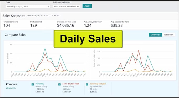Uncheck the Yesterday comparison checkbox
179x98 pixels.
click(x=33, y=84)
